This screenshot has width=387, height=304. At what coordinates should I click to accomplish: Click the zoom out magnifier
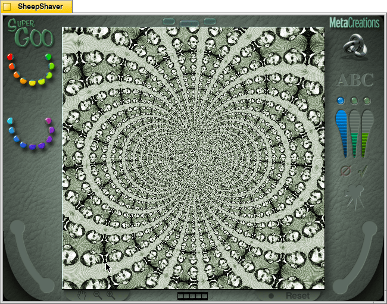pyautogui.click(x=98, y=295)
